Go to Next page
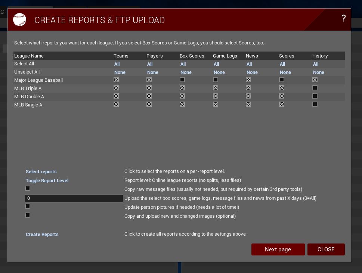This screenshot has width=362, height=273. (278, 249)
